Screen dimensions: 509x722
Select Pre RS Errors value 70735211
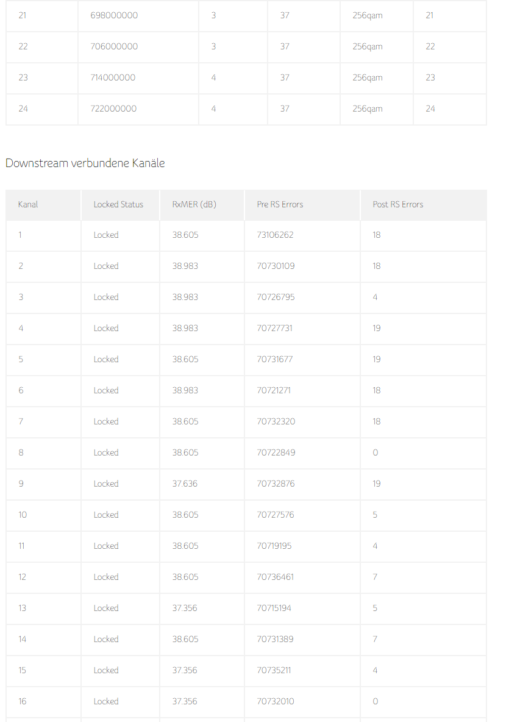pos(274,670)
